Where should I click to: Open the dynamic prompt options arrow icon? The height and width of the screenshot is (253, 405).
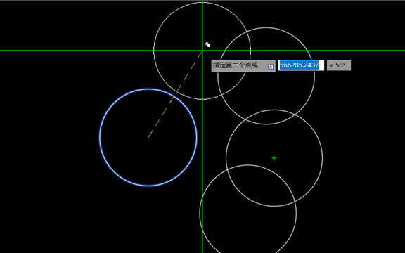(x=271, y=67)
